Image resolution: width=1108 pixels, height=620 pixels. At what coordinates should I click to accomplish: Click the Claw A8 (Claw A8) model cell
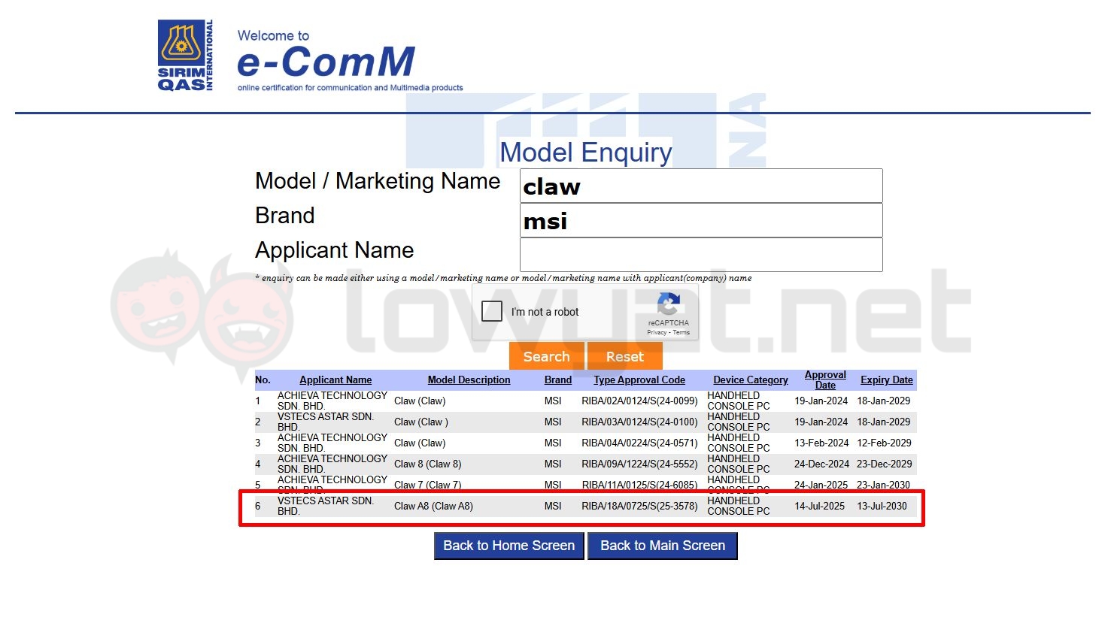[434, 507]
